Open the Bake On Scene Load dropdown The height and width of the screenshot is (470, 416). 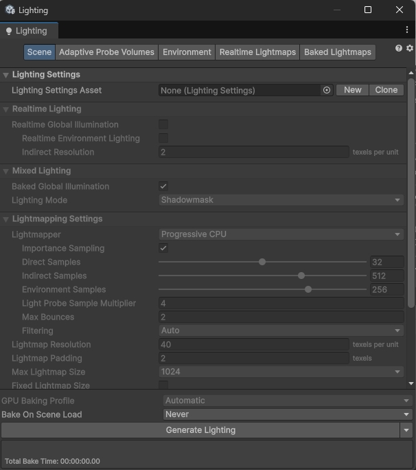[288, 414]
